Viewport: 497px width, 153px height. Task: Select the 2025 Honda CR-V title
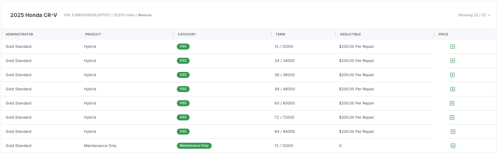click(x=33, y=15)
